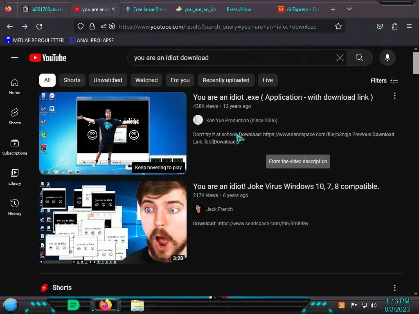The width and height of the screenshot is (419, 314).
Task: Go to the YouTube logo homepage
Action: [x=48, y=58]
